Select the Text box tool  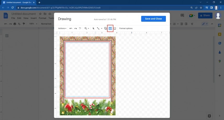[x=110, y=28]
